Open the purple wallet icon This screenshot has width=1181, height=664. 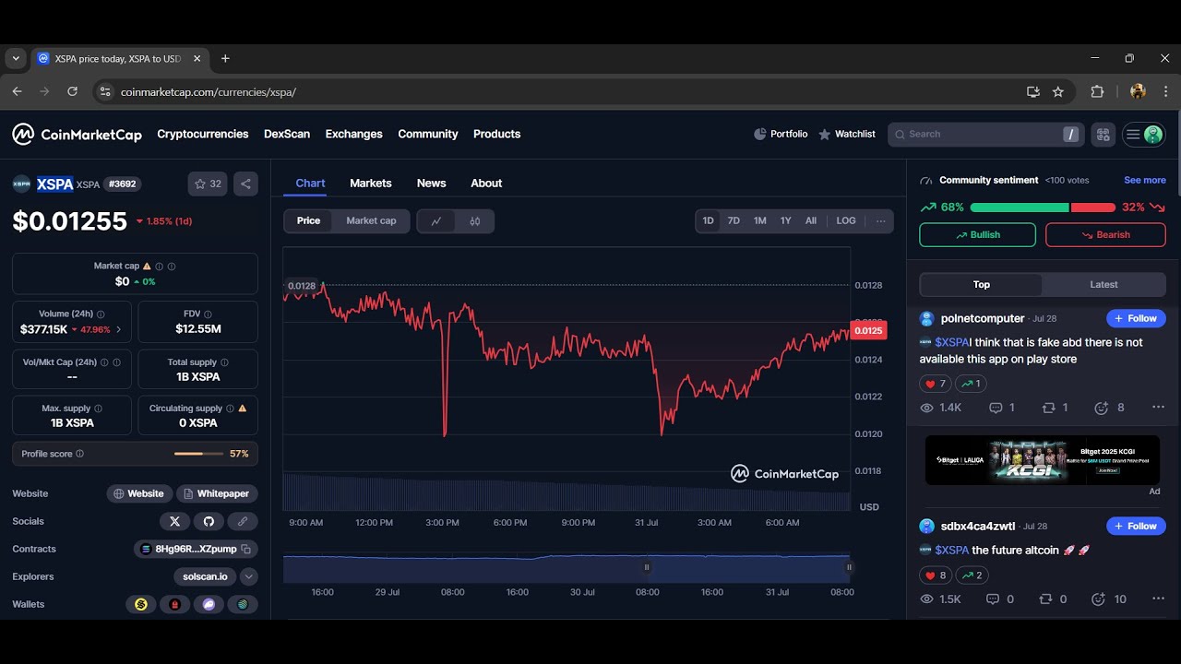click(x=209, y=604)
